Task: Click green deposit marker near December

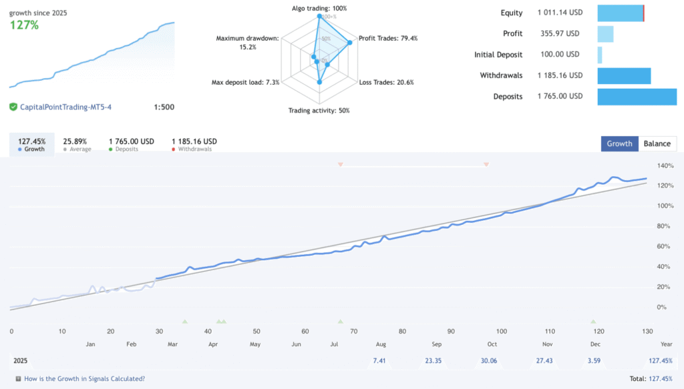Action: coord(593,322)
